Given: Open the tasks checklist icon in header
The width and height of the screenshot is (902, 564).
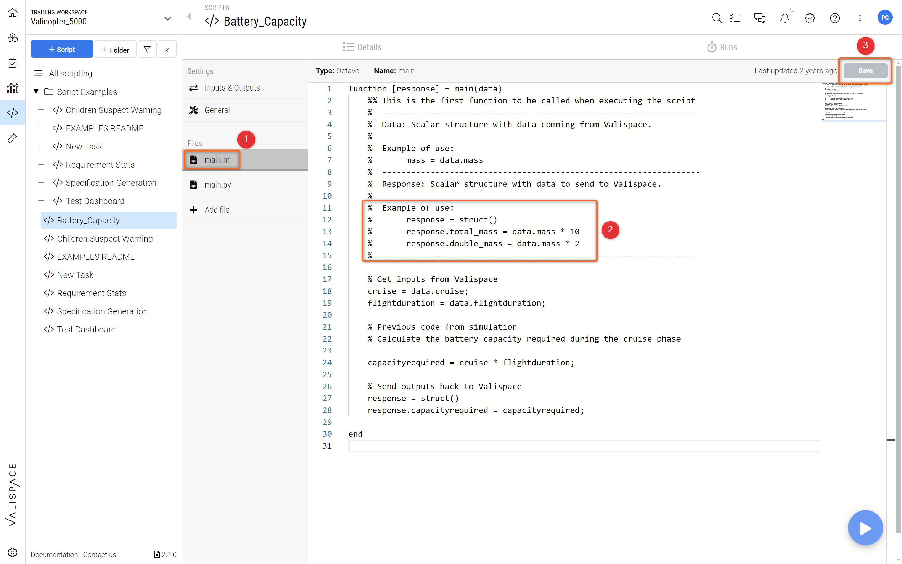Looking at the screenshot, I should [735, 18].
